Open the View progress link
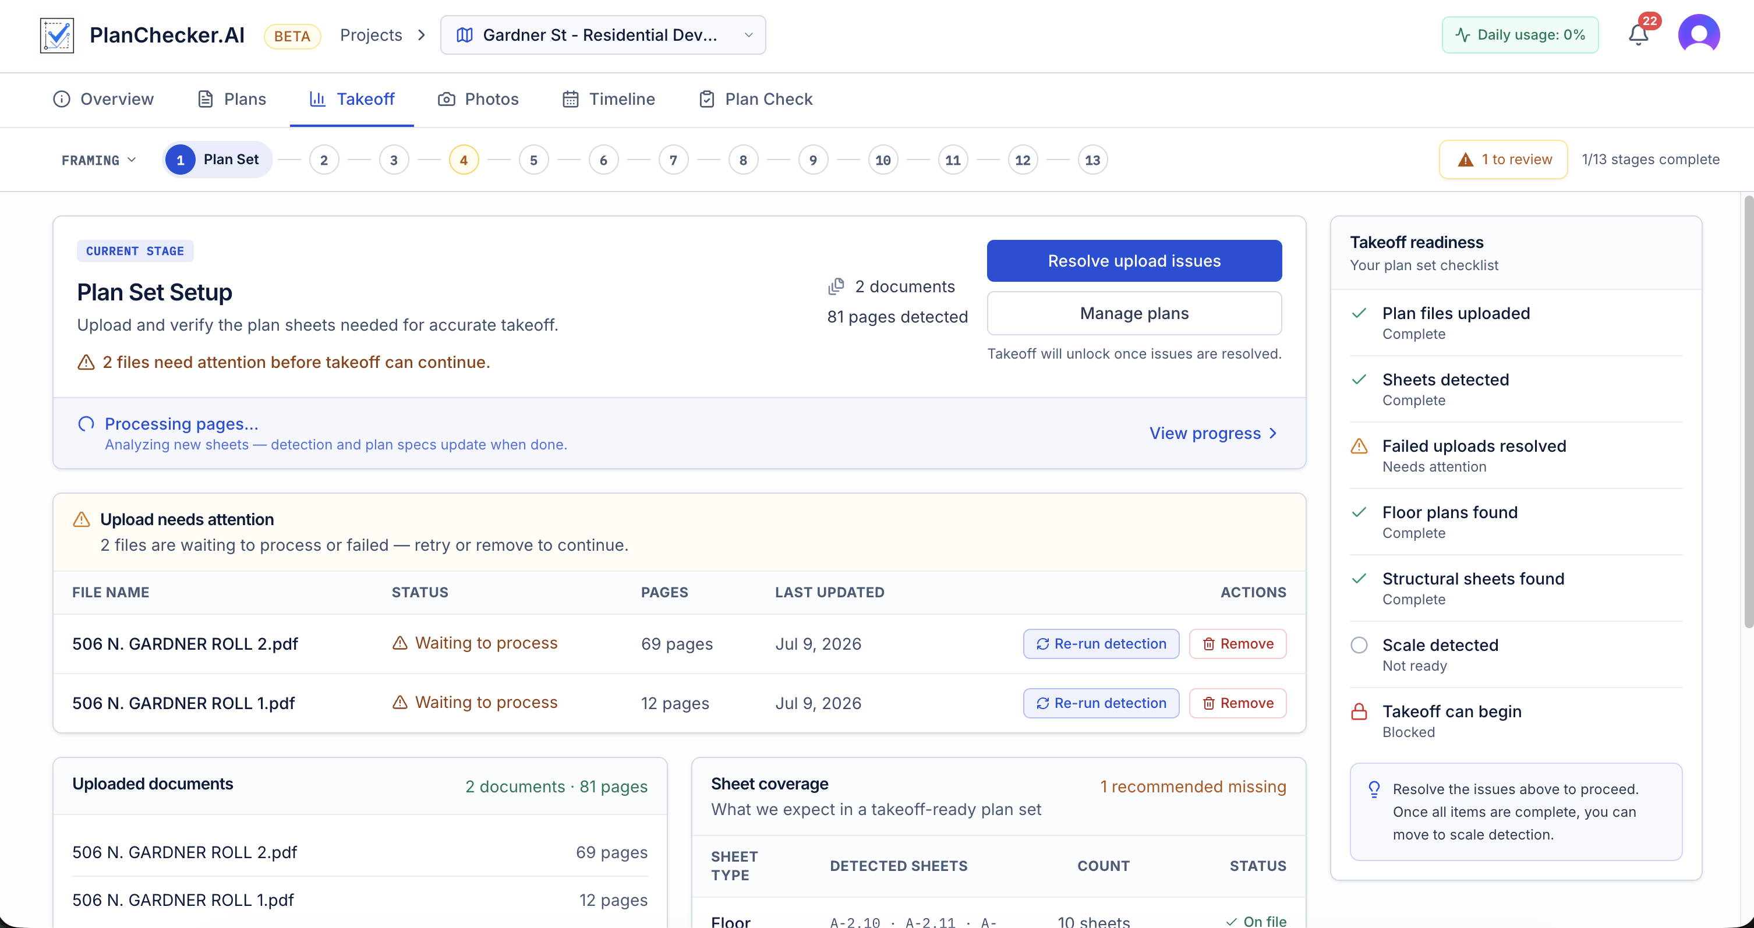This screenshot has width=1754, height=928. point(1214,434)
